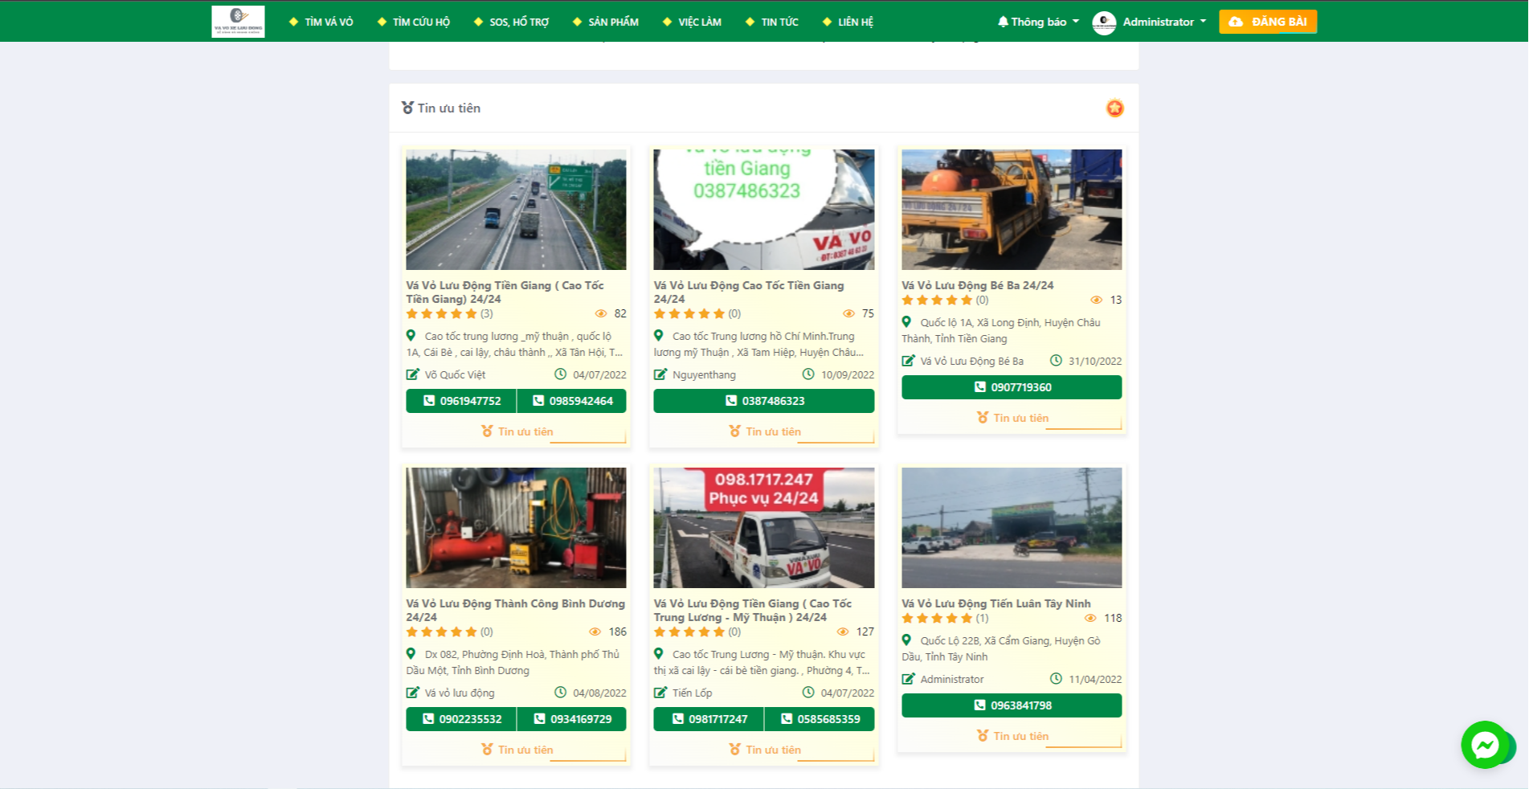
Task: Open the SOS, HỖ TRỢ menu item
Action: pyautogui.click(x=512, y=22)
